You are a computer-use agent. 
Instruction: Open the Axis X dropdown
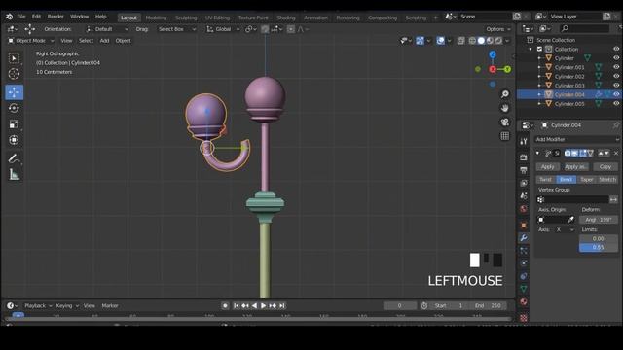565,229
